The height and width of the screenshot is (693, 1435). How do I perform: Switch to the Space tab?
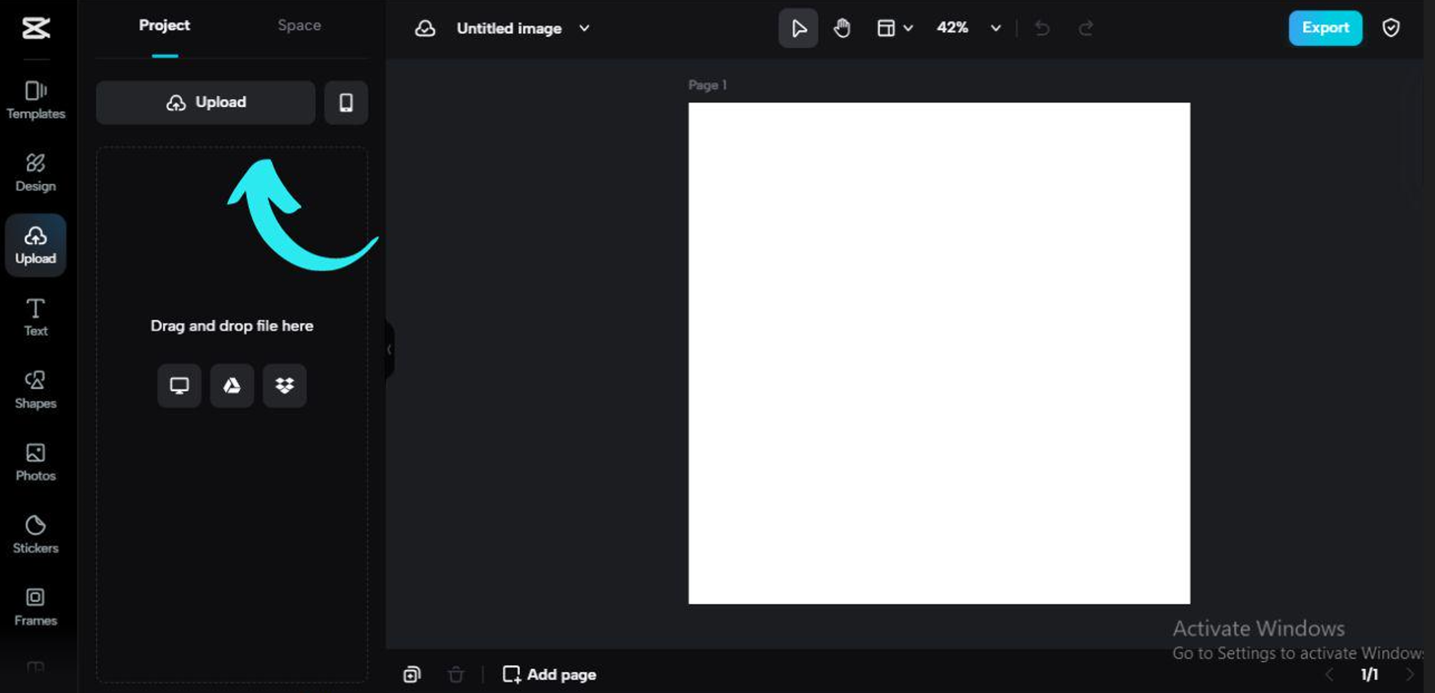(299, 26)
